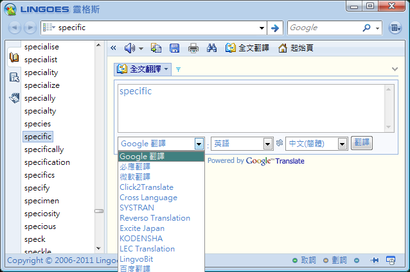Viewport: 410px width, 272px height.
Task: Choose LEC Translation engine
Action: [161, 249]
